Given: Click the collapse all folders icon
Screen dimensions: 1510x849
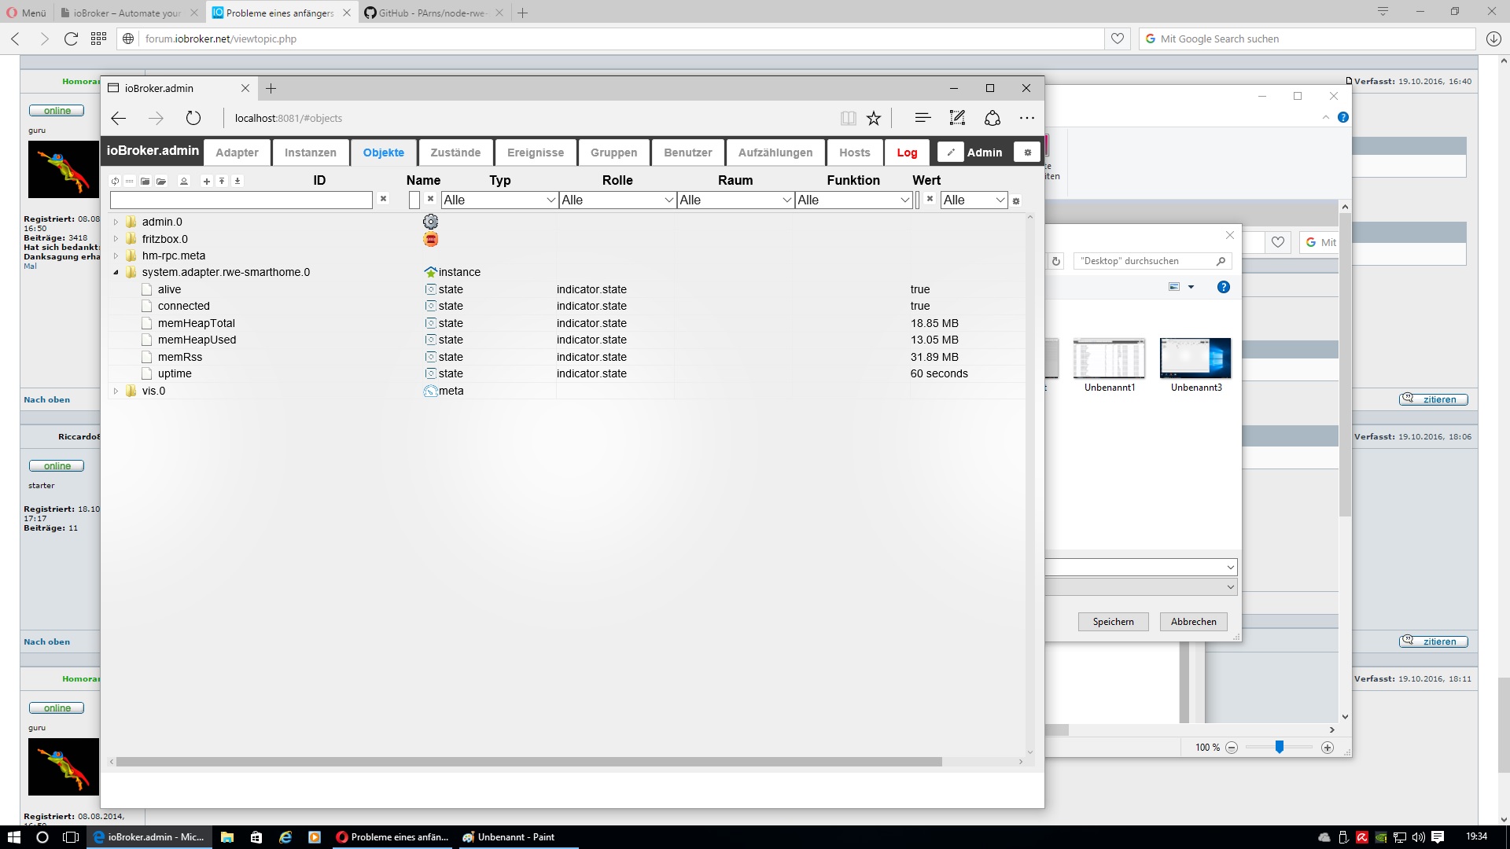Looking at the screenshot, I should [x=145, y=181].
